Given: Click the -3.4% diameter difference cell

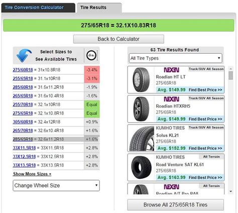Looking at the screenshot, I should click(x=92, y=70).
